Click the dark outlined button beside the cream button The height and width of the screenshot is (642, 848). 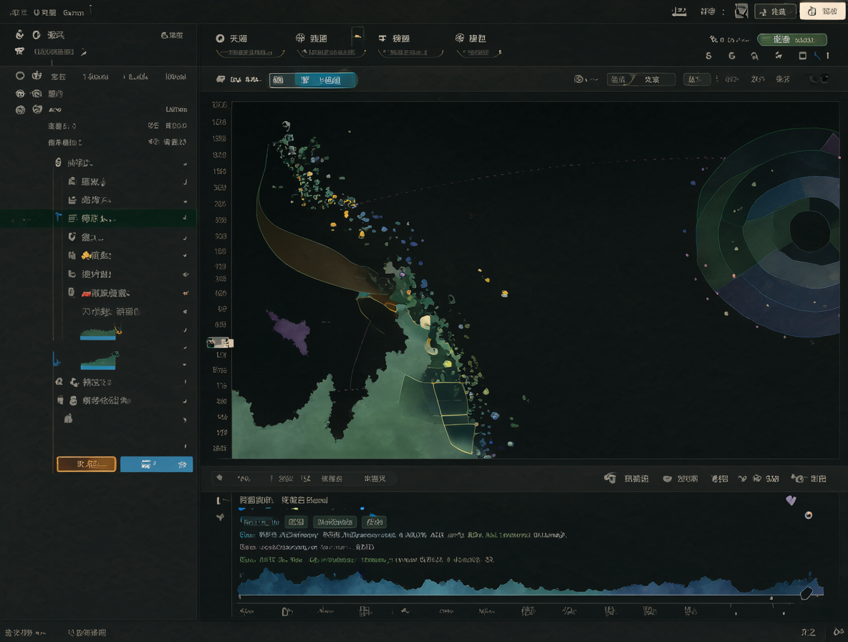775,11
